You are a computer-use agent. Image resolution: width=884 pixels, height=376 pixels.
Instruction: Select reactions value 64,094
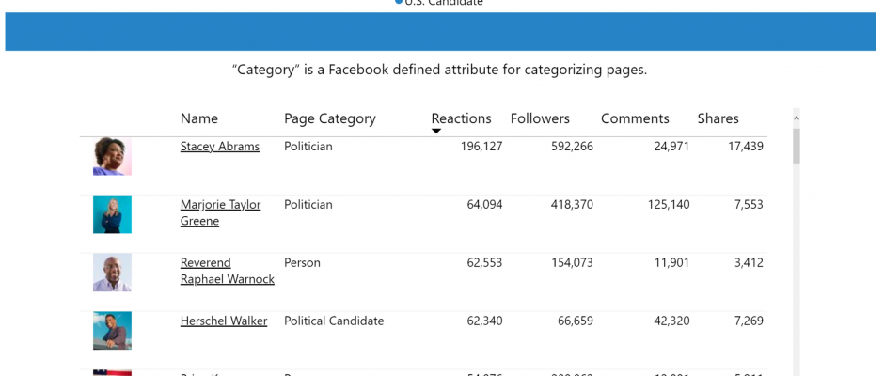click(x=484, y=205)
